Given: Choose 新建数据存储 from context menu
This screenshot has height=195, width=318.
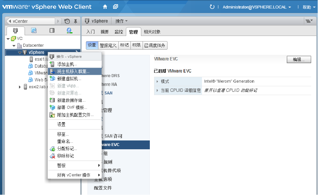Looking at the screenshot, I should 75,100.
